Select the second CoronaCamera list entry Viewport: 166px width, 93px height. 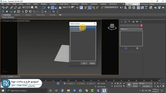pyautogui.click(x=83, y=29)
